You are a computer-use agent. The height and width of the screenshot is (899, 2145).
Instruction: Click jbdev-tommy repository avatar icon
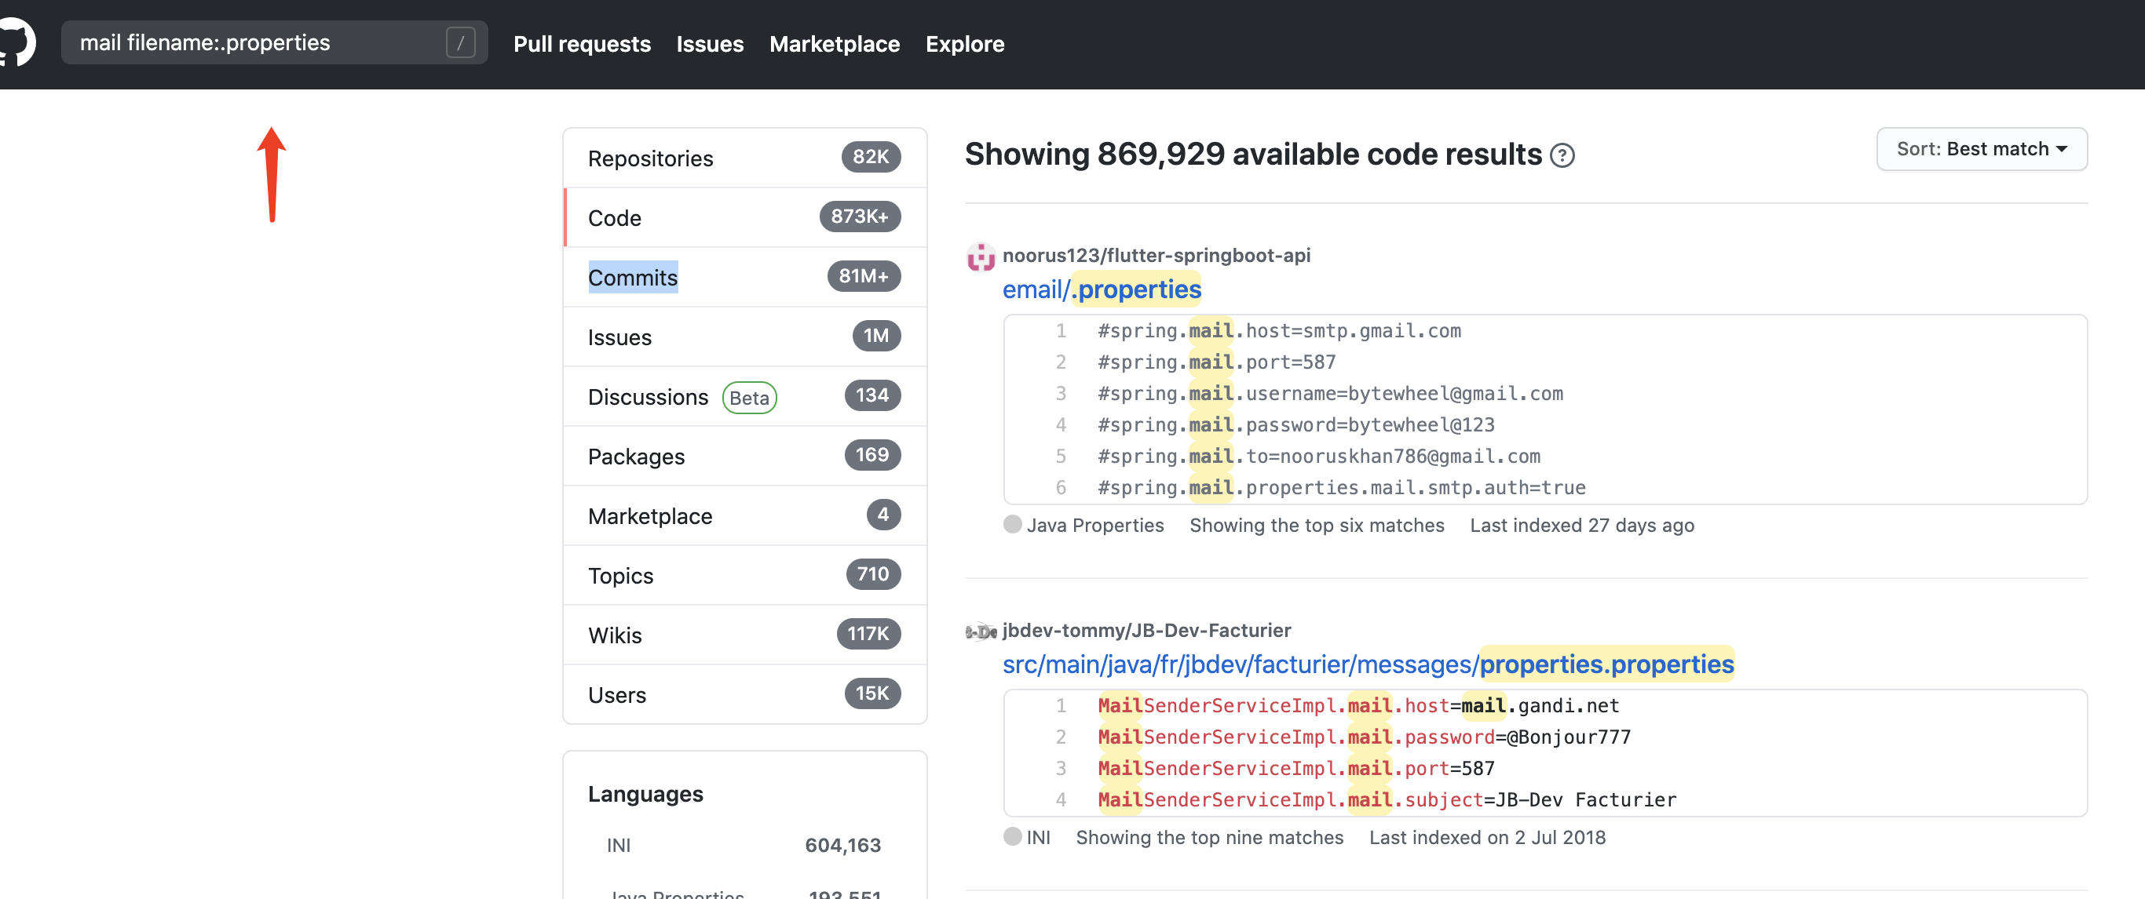tap(981, 631)
